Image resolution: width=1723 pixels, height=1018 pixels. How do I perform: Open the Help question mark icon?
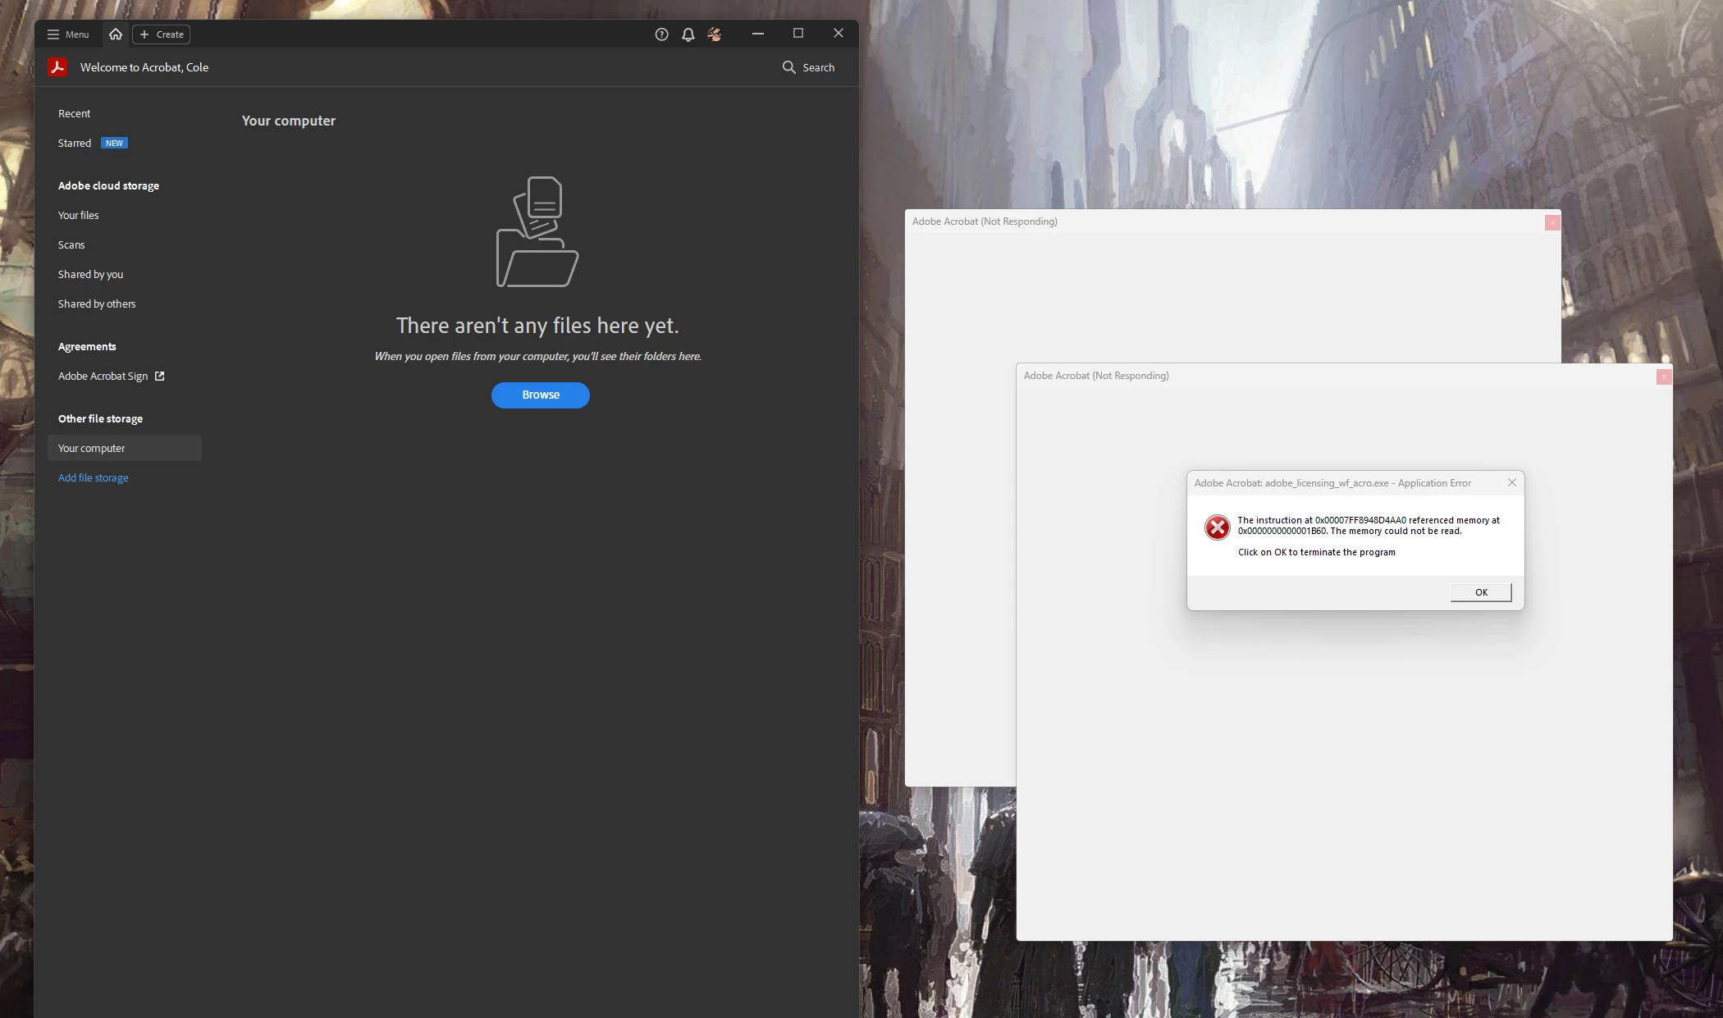[661, 34]
